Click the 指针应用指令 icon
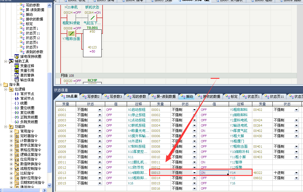The image size is (303, 192). click(x=17, y=178)
